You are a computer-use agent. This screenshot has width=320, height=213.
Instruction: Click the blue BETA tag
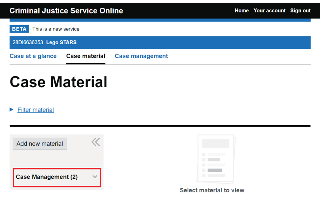point(19,29)
